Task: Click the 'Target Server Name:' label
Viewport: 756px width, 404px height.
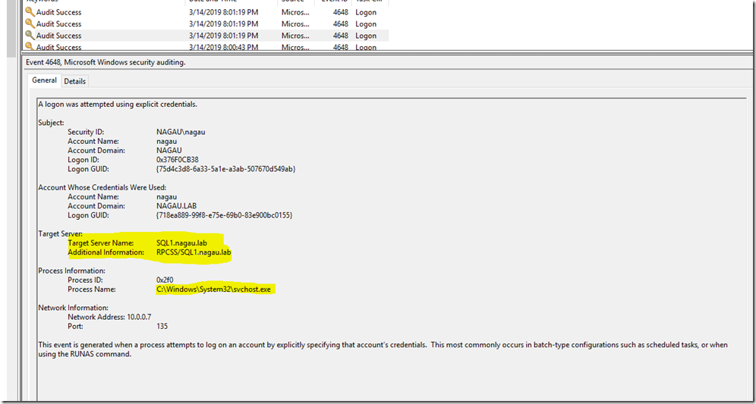Action: (x=100, y=243)
